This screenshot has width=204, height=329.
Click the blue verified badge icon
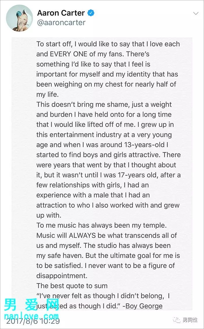[x=91, y=13]
